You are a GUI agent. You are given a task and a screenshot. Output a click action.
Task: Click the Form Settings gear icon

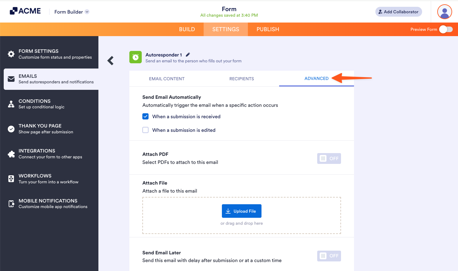(x=11, y=54)
